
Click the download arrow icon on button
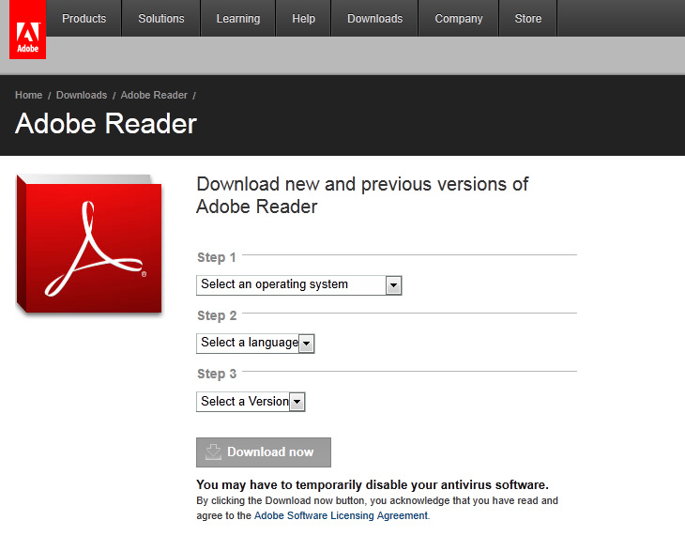213,452
